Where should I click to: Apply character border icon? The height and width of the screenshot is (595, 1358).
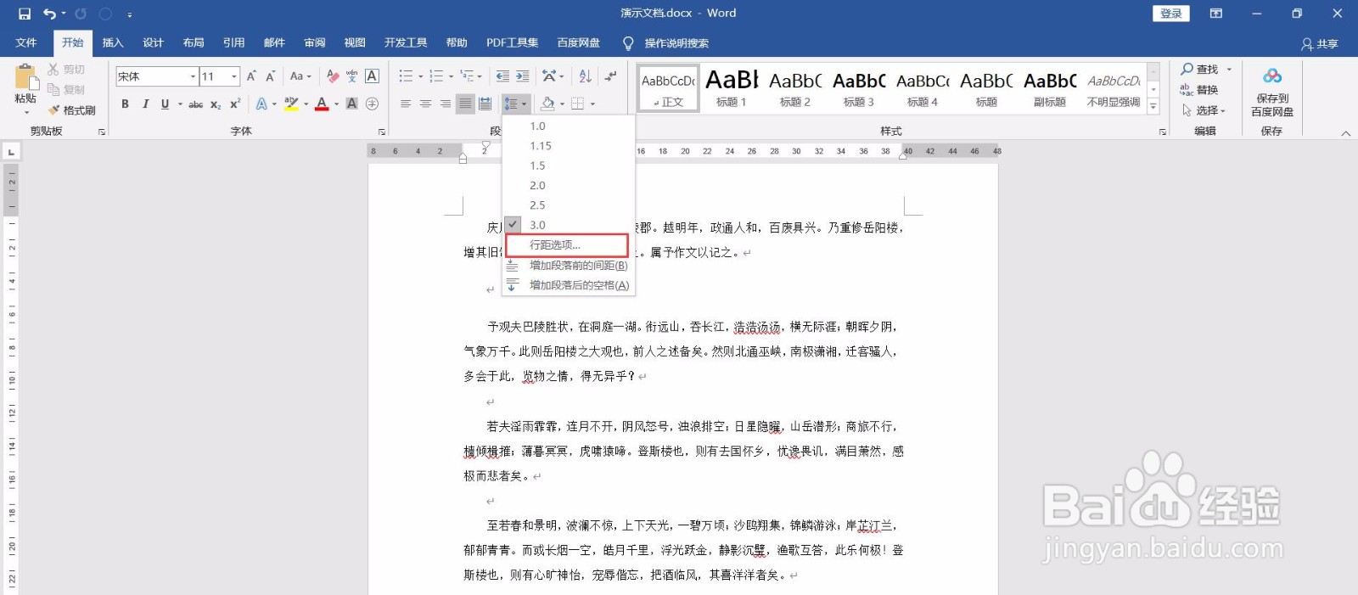372,76
